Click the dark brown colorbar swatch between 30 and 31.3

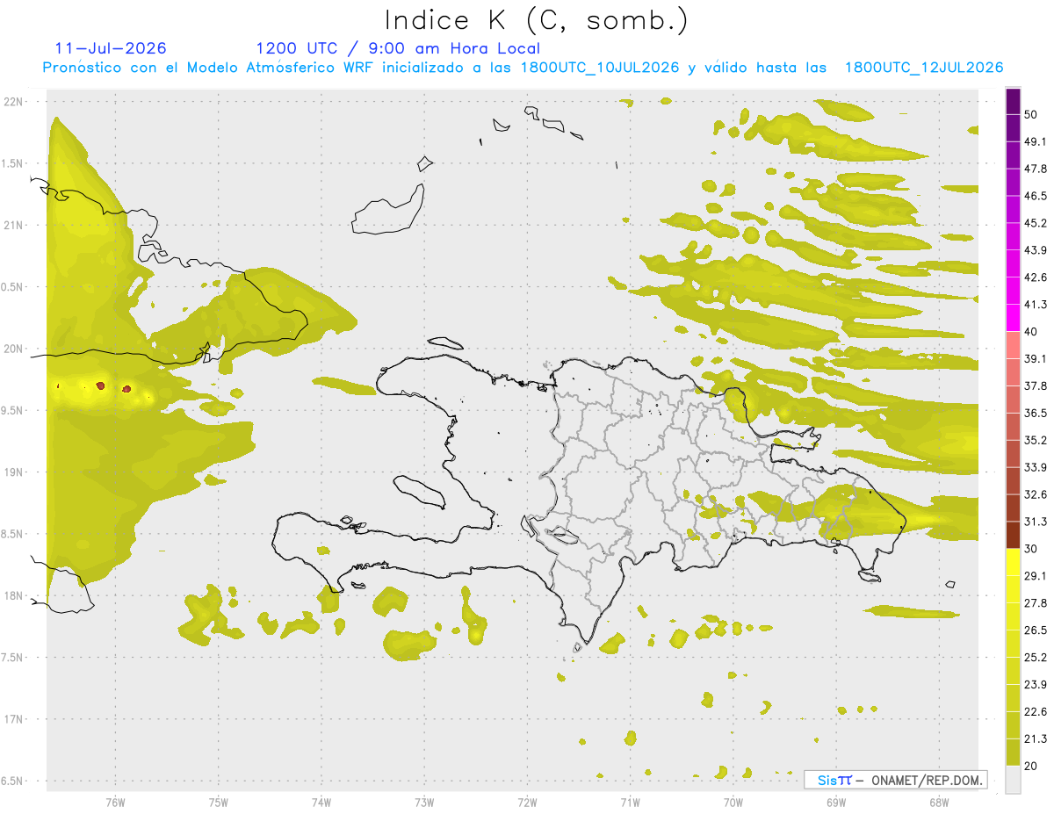[x=1013, y=535]
